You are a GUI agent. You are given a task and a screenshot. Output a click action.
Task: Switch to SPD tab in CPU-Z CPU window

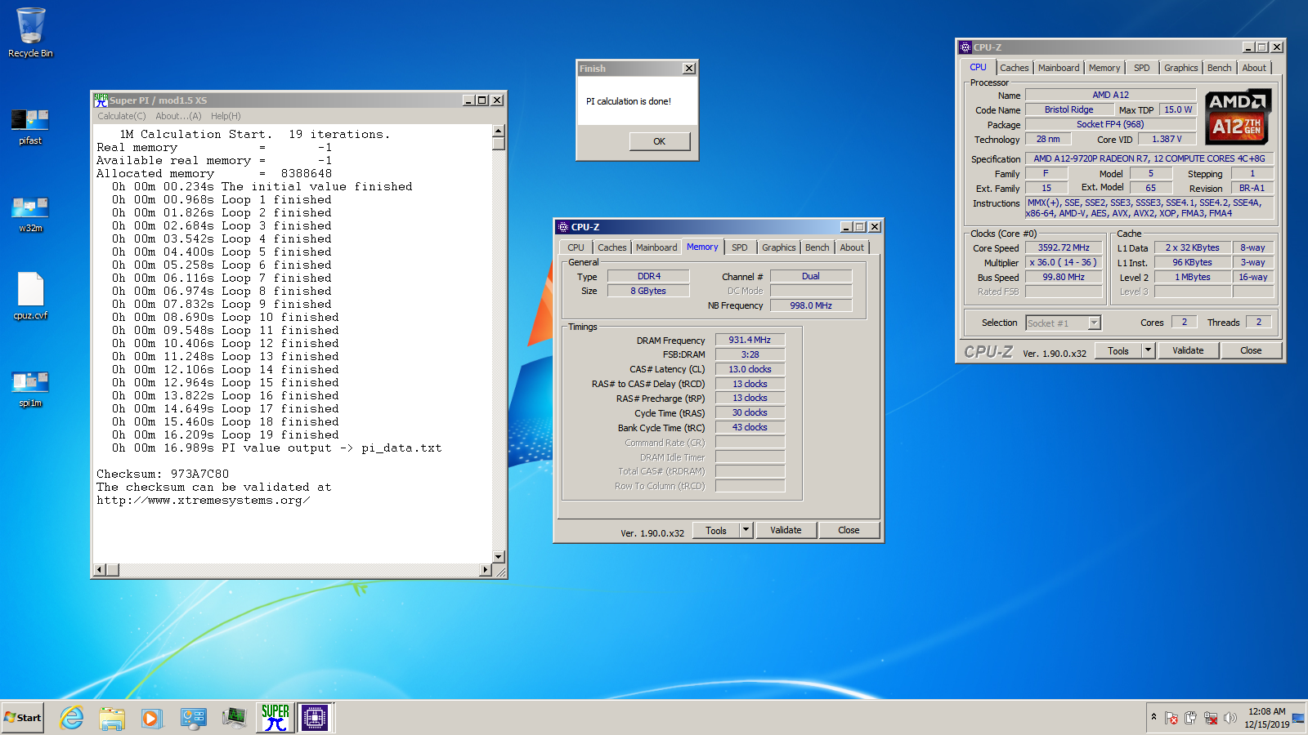click(1142, 68)
